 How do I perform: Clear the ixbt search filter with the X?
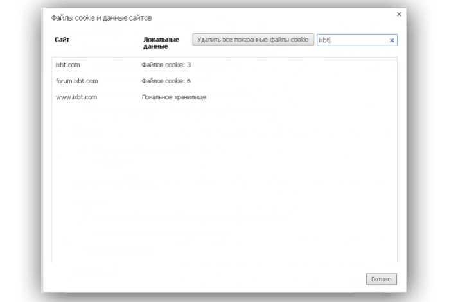pyautogui.click(x=392, y=40)
